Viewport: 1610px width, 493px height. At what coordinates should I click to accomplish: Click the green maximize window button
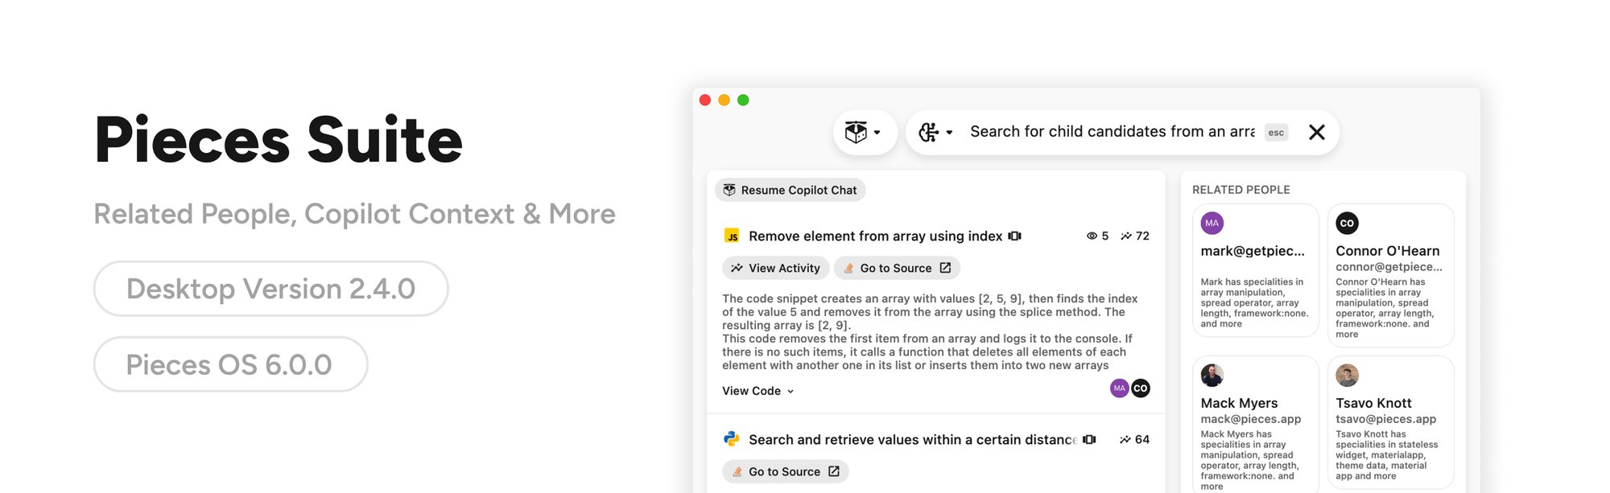coord(743,100)
